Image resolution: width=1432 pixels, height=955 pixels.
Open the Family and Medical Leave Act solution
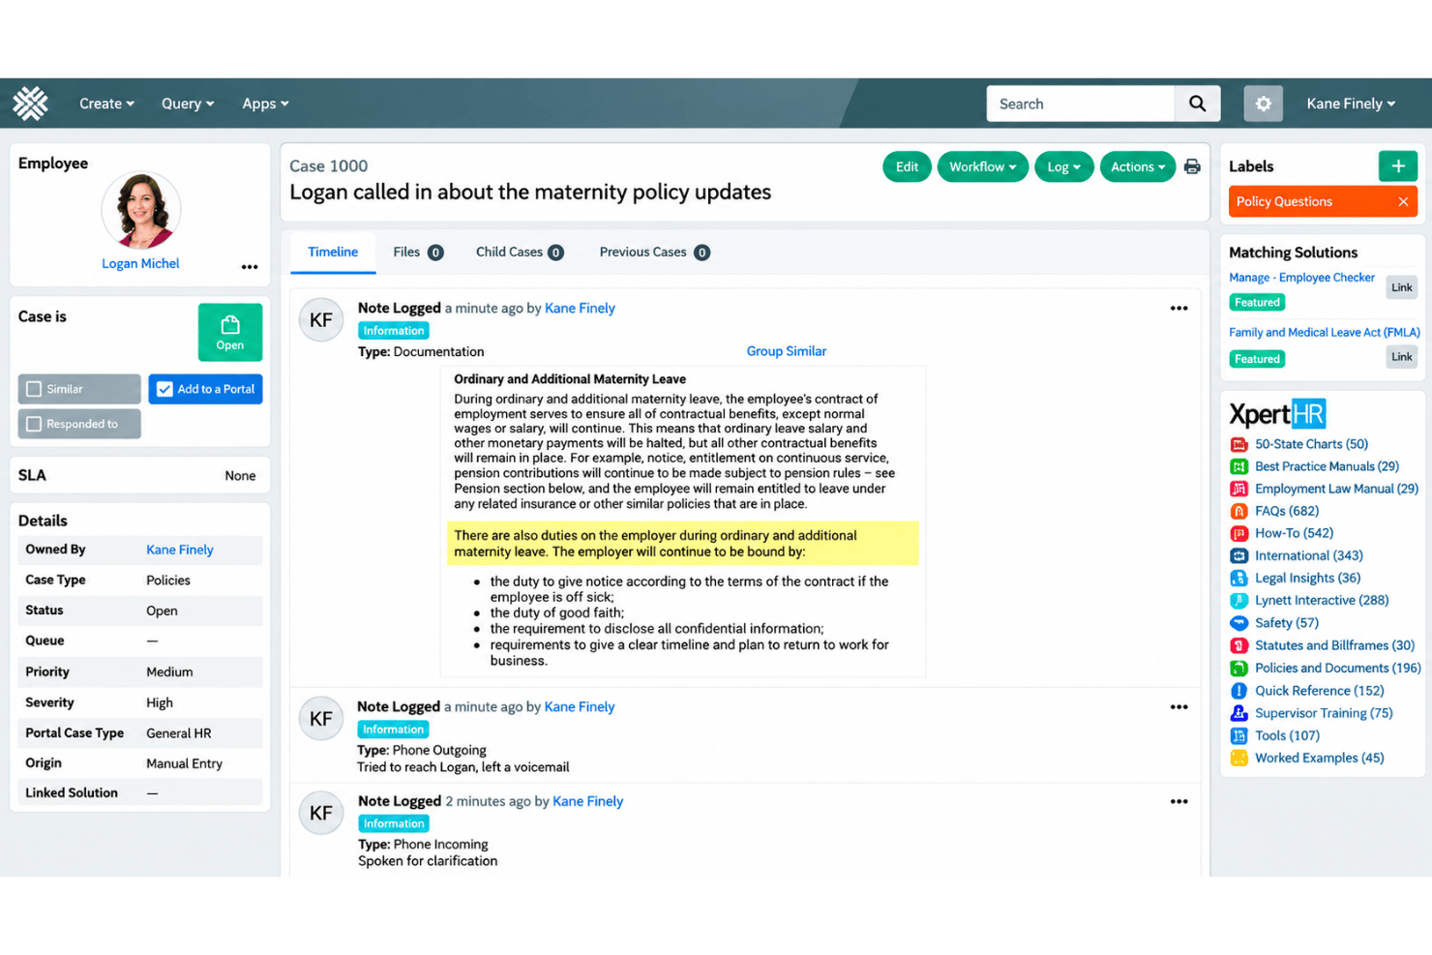[1324, 332]
